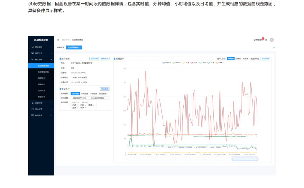304x188 pixels.
Task: Click the 数据时间 value 2021-07-05 10:08:54
Action: 79,82
